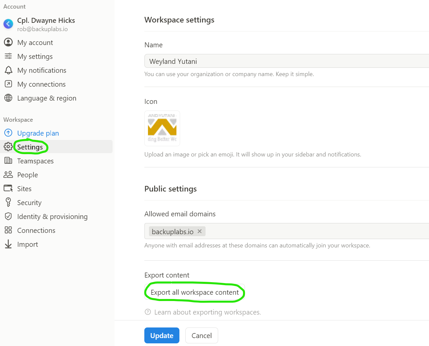
Task: Click the Identity & provisioning shield icon
Action: point(8,216)
